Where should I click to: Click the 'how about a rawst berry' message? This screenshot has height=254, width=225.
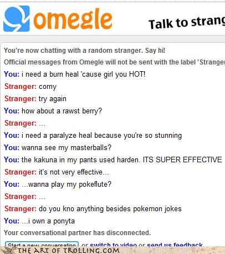[x=53, y=111]
